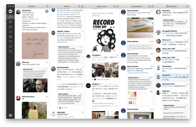Open the quoted @RepJimBanks tweet
The image size is (196, 127).
point(70,54)
